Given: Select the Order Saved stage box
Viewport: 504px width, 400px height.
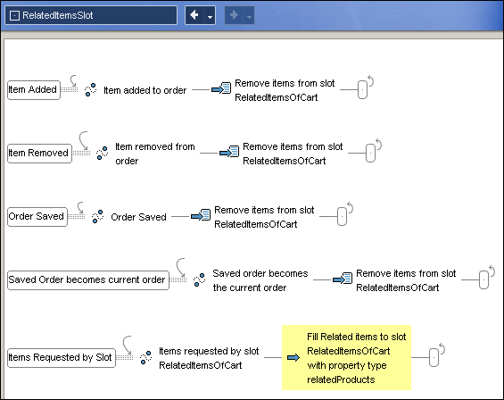Looking at the screenshot, I should coord(37,217).
